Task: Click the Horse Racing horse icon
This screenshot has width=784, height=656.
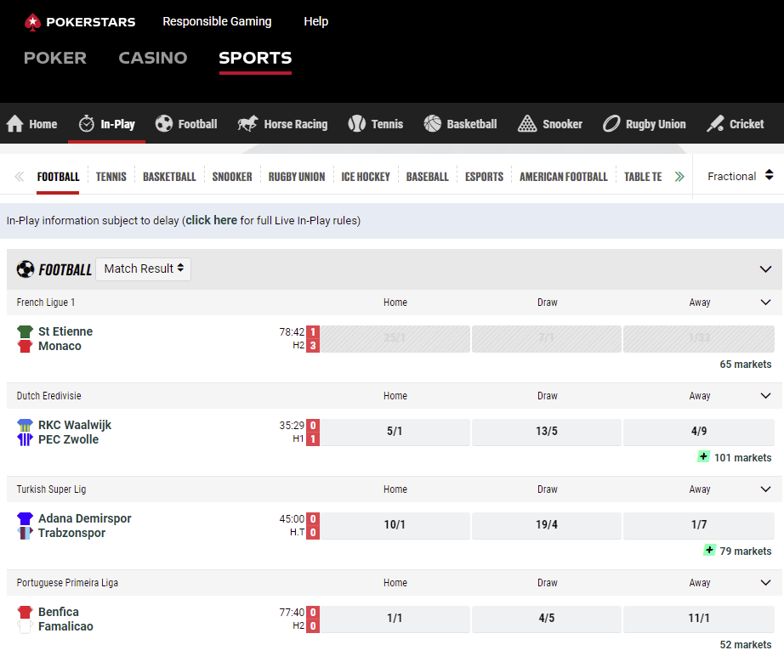Action: click(x=247, y=123)
